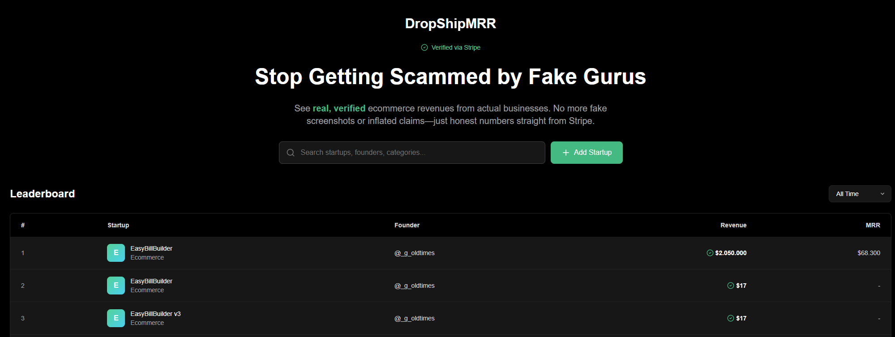Click rank number 2 cell
The width and height of the screenshot is (895, 337).
[23, 286]
